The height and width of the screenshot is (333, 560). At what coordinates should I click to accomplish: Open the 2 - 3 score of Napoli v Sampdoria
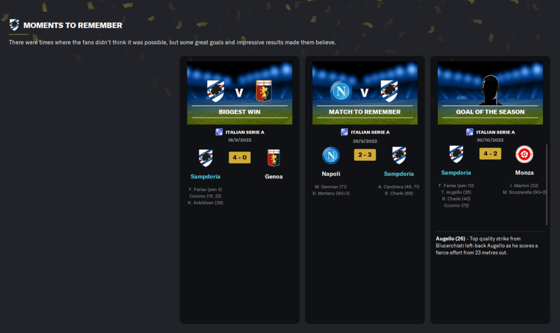pyautogui.click(x=365, y=155)
